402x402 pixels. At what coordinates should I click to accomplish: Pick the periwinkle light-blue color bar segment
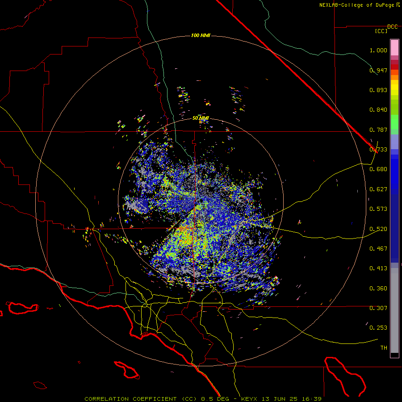[394, 142]
